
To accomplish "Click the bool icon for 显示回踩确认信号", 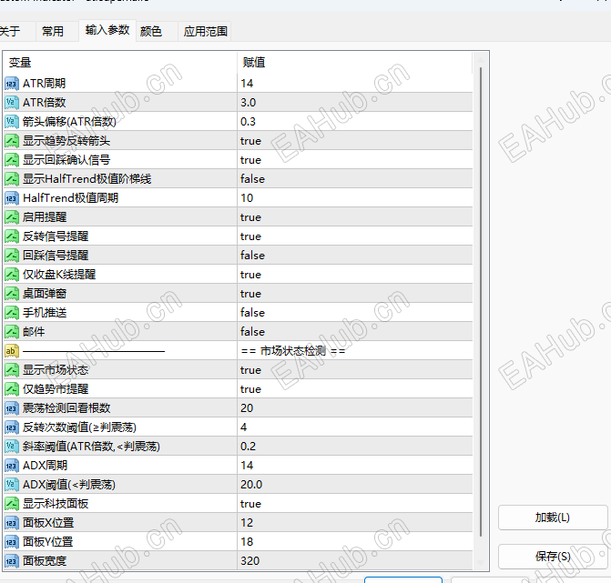I will [x=12, y=160].
